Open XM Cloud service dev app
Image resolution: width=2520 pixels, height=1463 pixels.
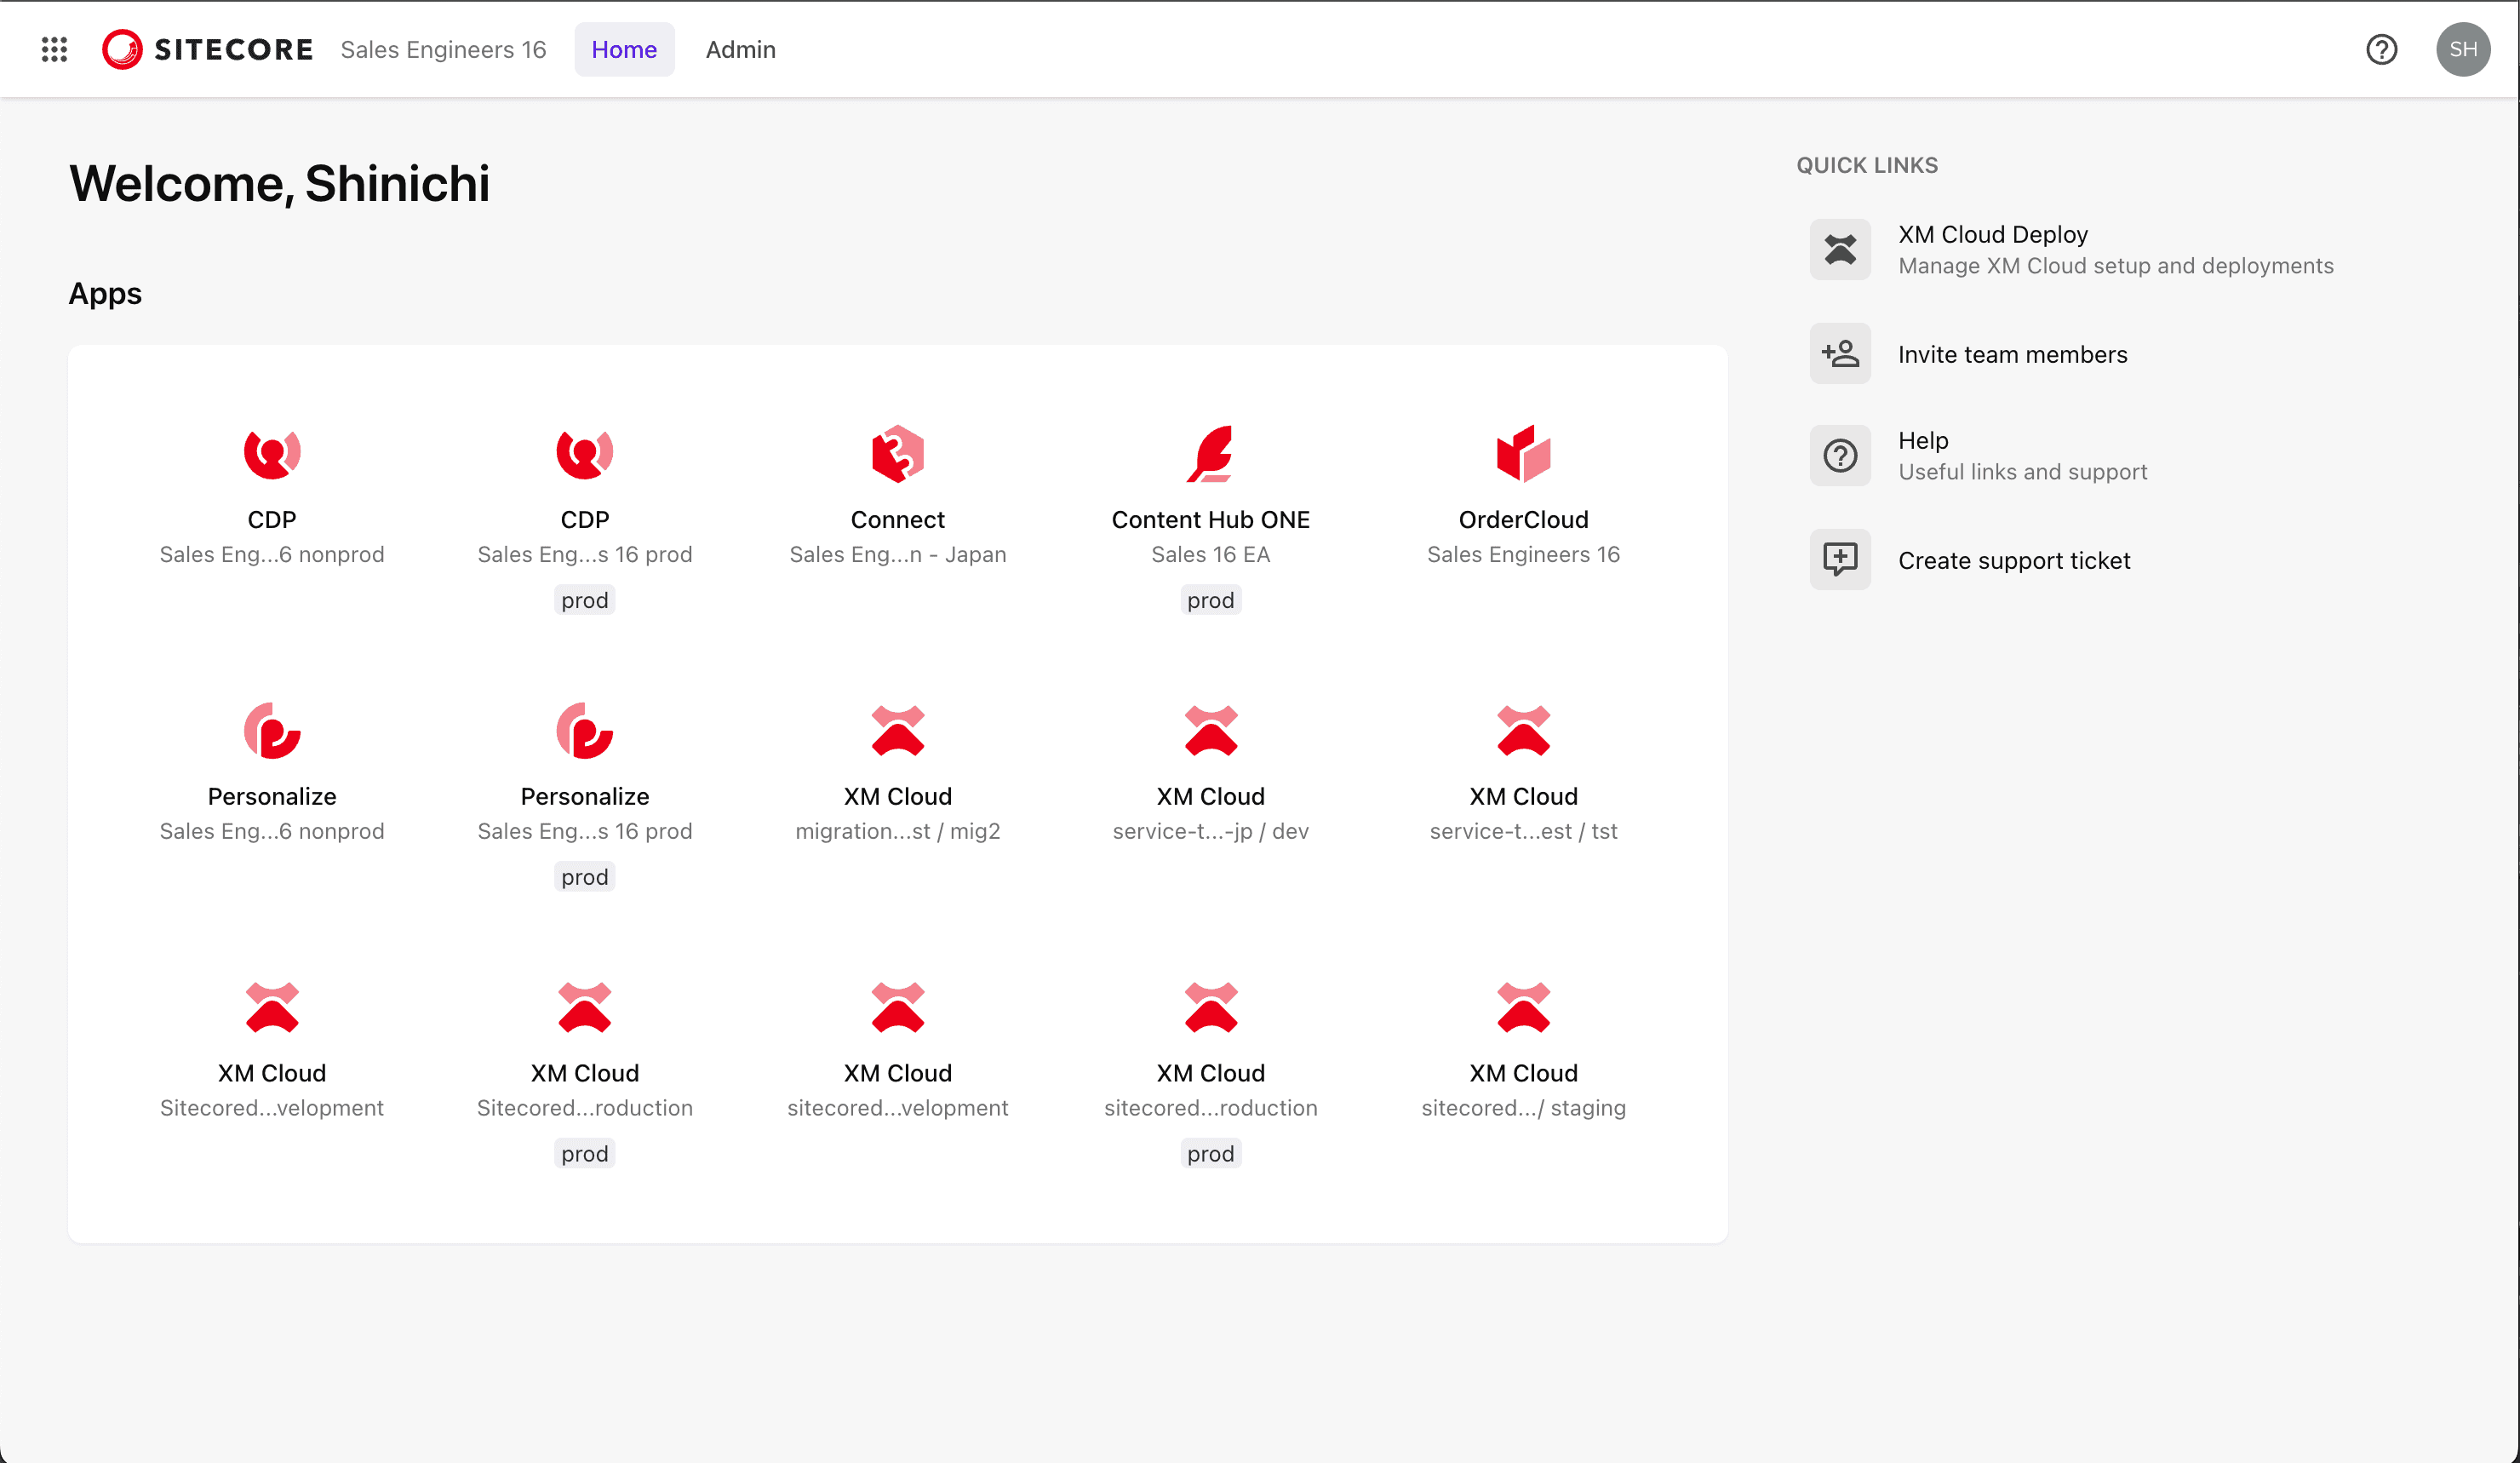point(1210,731)
